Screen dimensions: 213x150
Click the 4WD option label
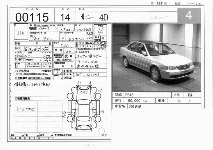tap(90, 38)
